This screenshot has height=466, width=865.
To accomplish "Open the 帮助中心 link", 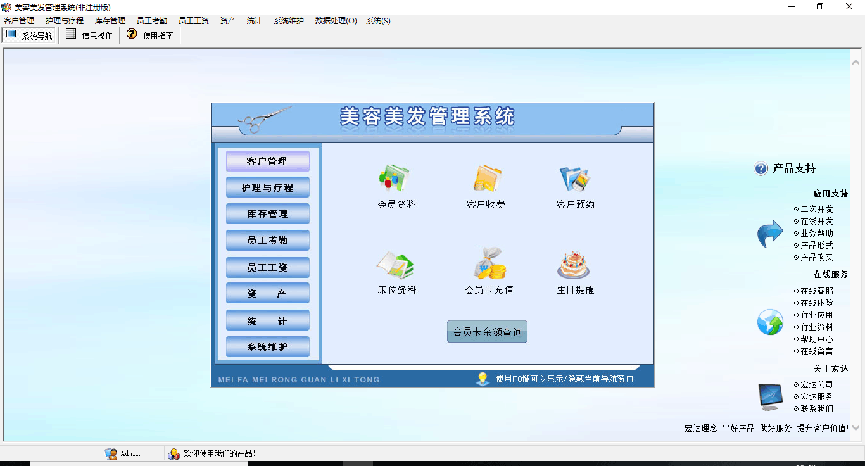I will (817, 339).
